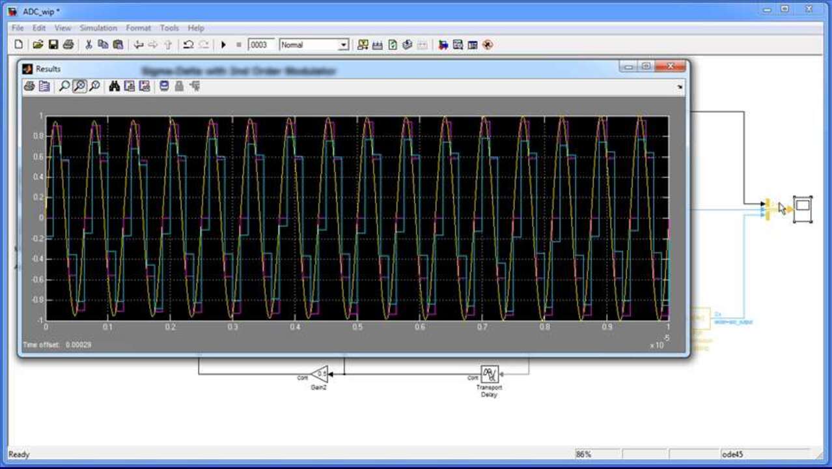The height and width of the screenshot is (469, 832).
Task: Open the Format menu
Action: pyautogui.click(x=138, y=28)
